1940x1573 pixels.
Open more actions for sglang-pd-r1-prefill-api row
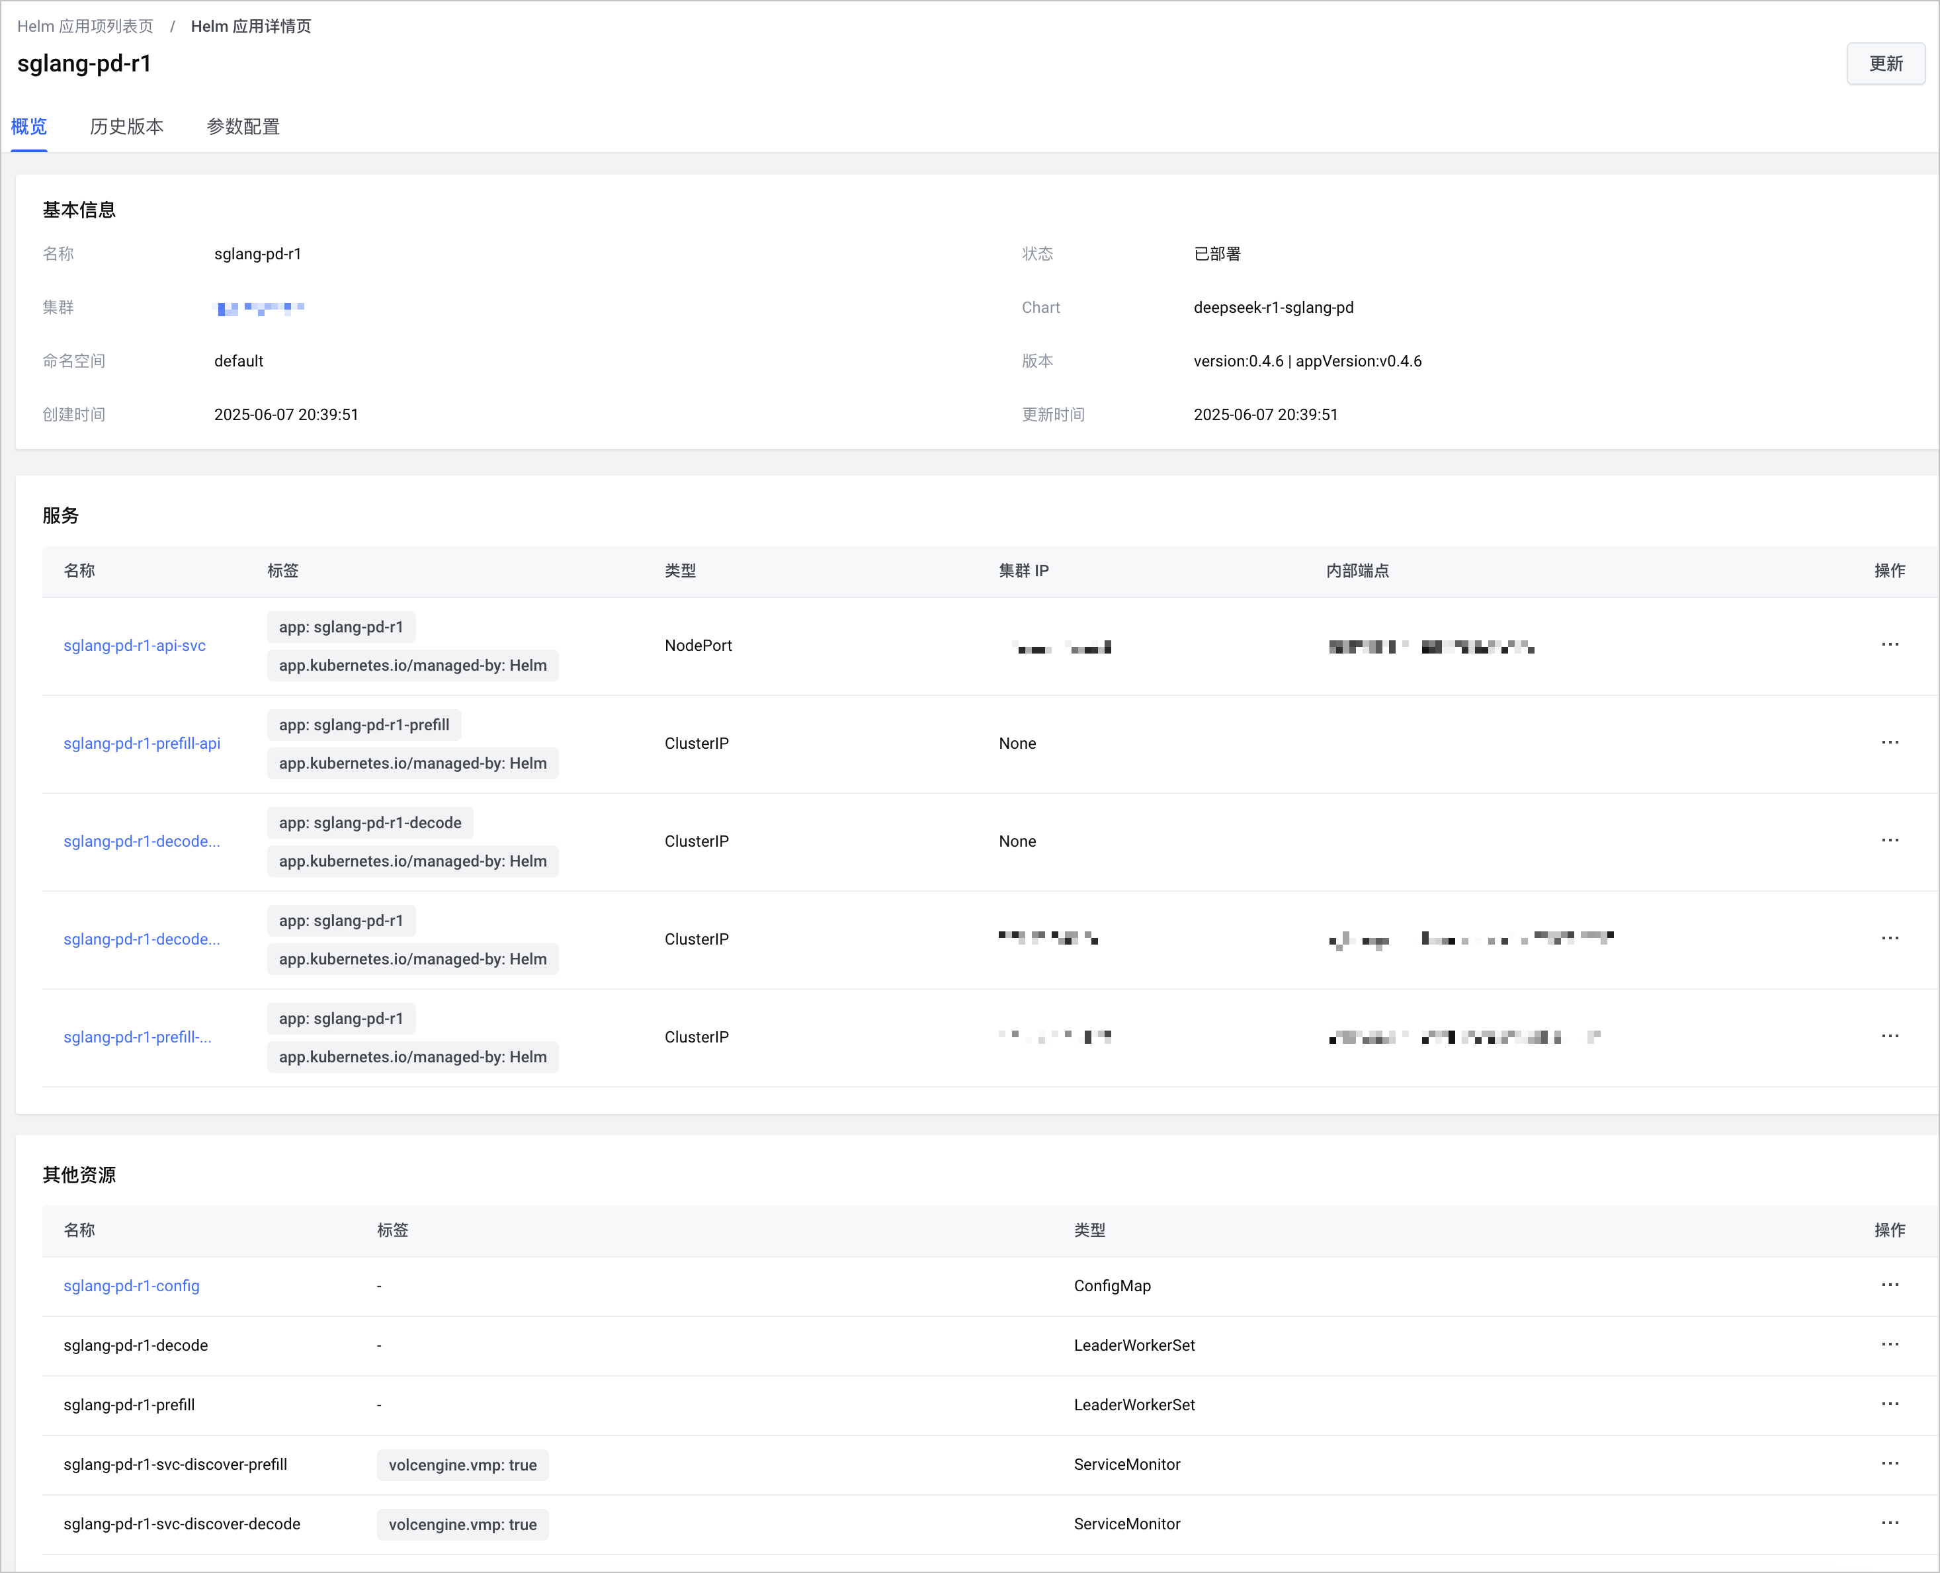(x=1889, y=743)
